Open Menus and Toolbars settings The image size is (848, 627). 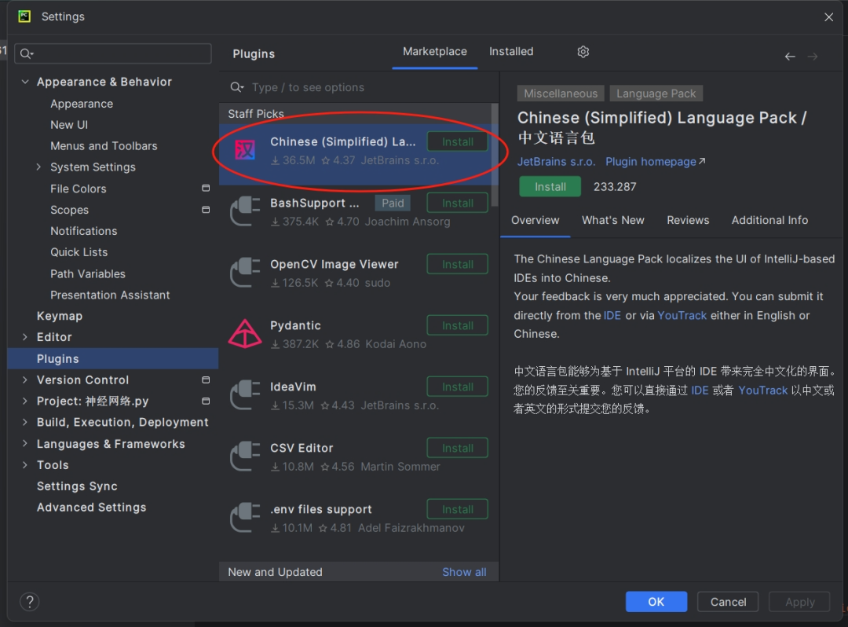(x=104, y=145)
